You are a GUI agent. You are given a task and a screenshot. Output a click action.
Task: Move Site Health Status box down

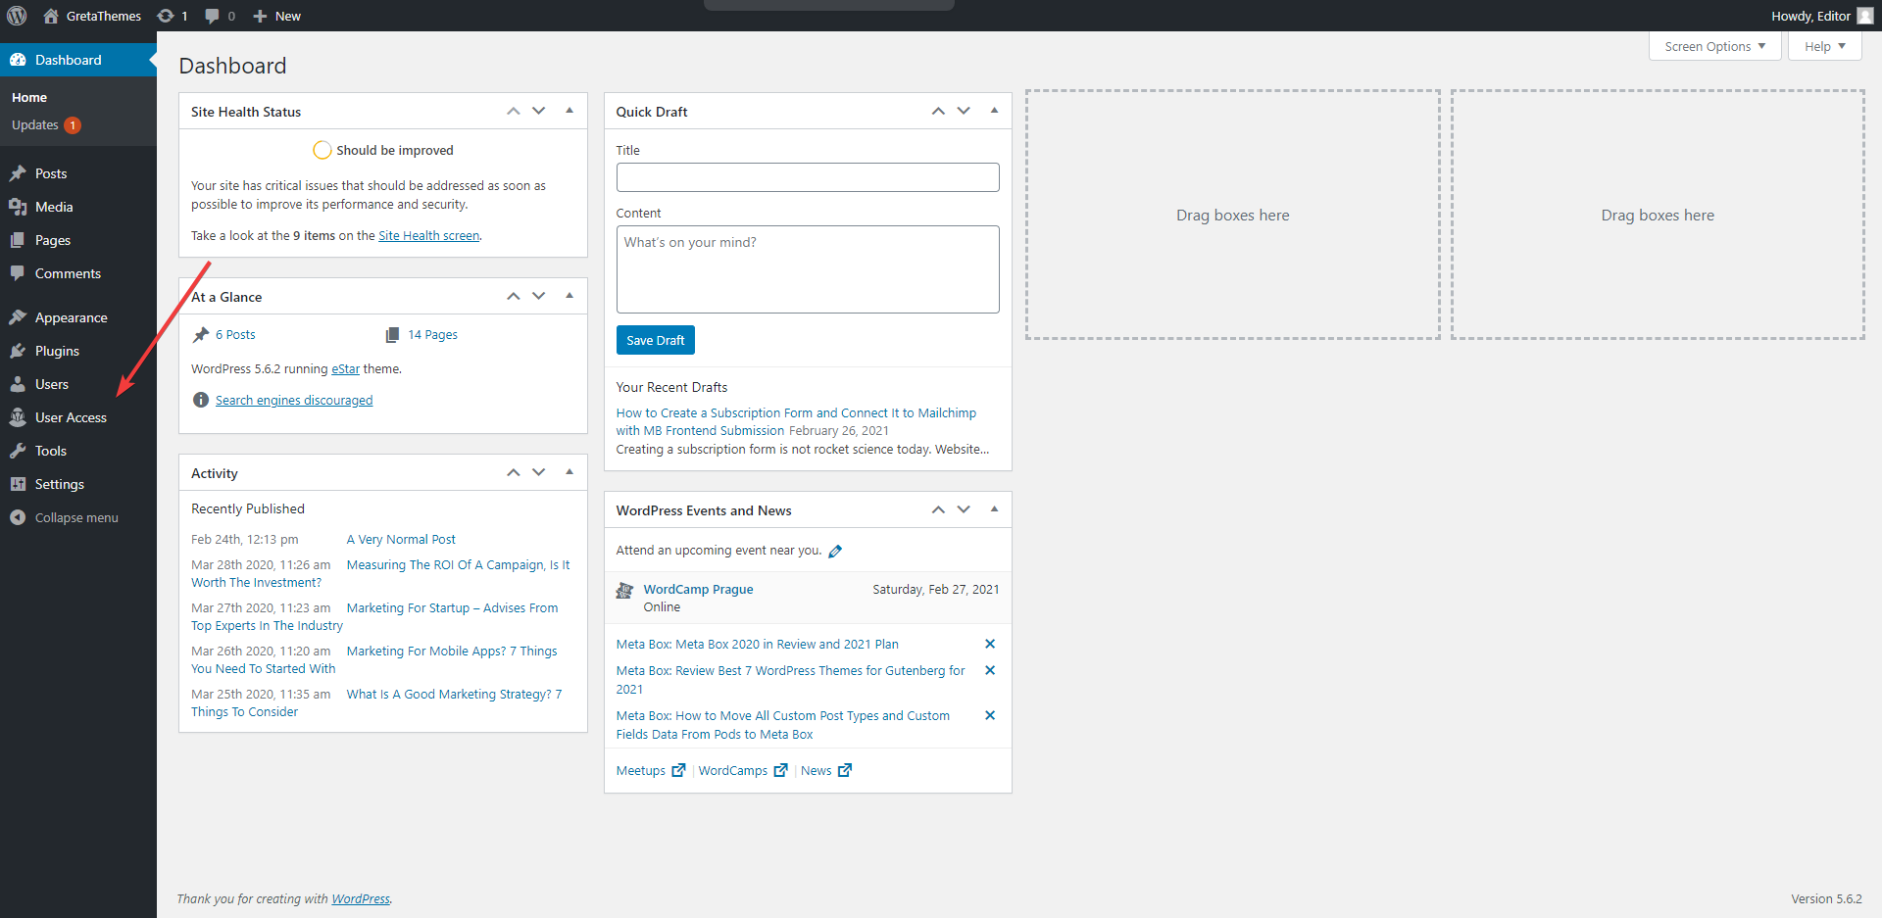[x=539, y=111]
